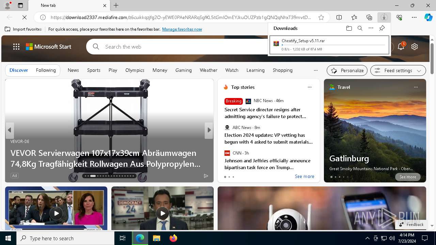436x245 pixels.
Task: Open the Microsoft apps grid launcher
Action: (16, 47)
